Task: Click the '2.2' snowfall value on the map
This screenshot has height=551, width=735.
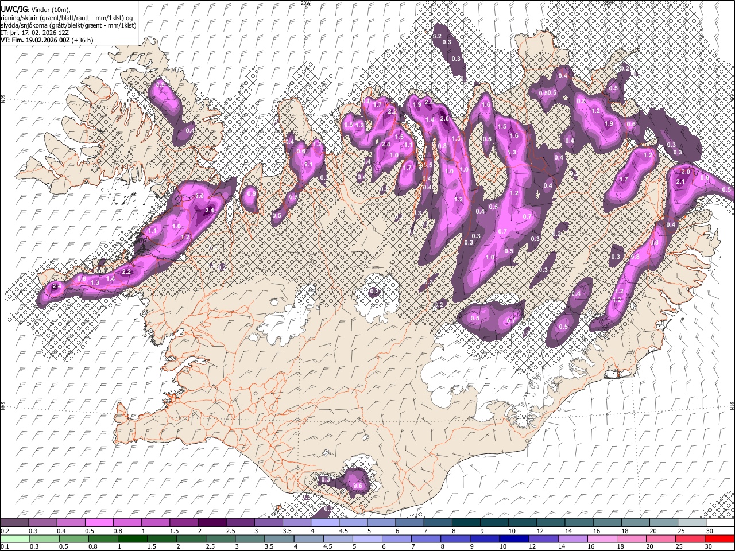Action: point(127,271)
